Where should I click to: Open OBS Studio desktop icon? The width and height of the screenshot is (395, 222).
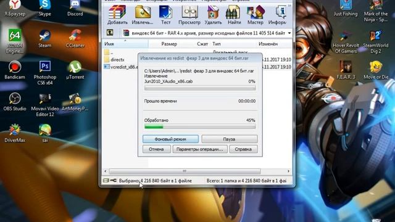pyautogui.click(x=15, y=102)
